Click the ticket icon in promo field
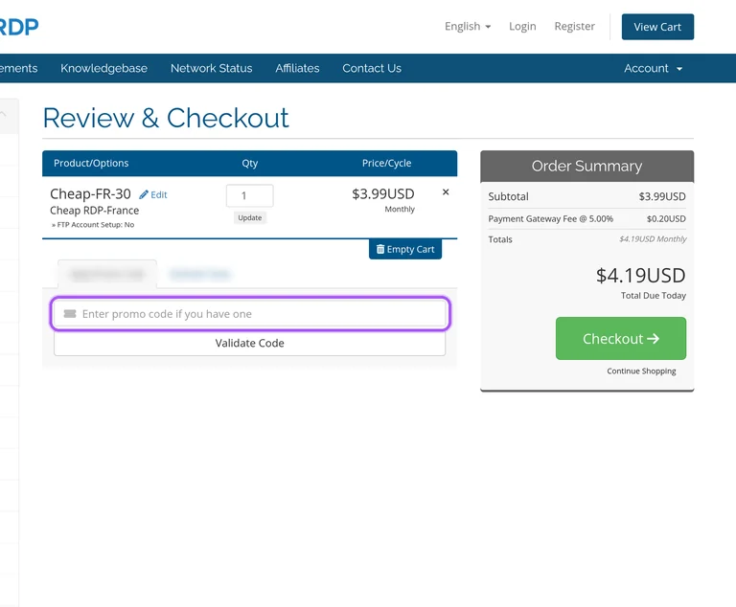Viewport: 736px width, 607px height. point(70,314)
